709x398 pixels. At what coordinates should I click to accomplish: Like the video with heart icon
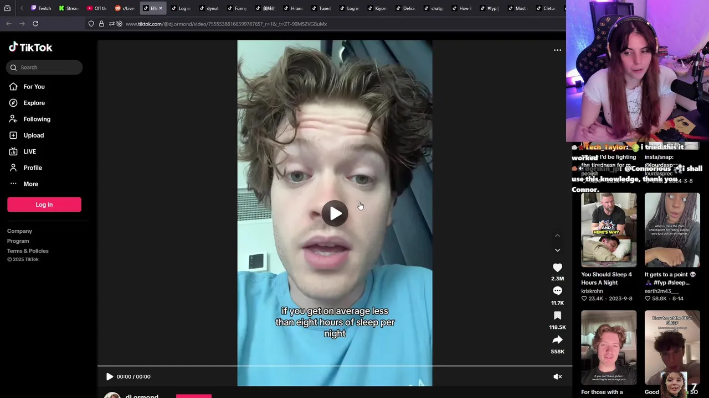click(557, 268)
